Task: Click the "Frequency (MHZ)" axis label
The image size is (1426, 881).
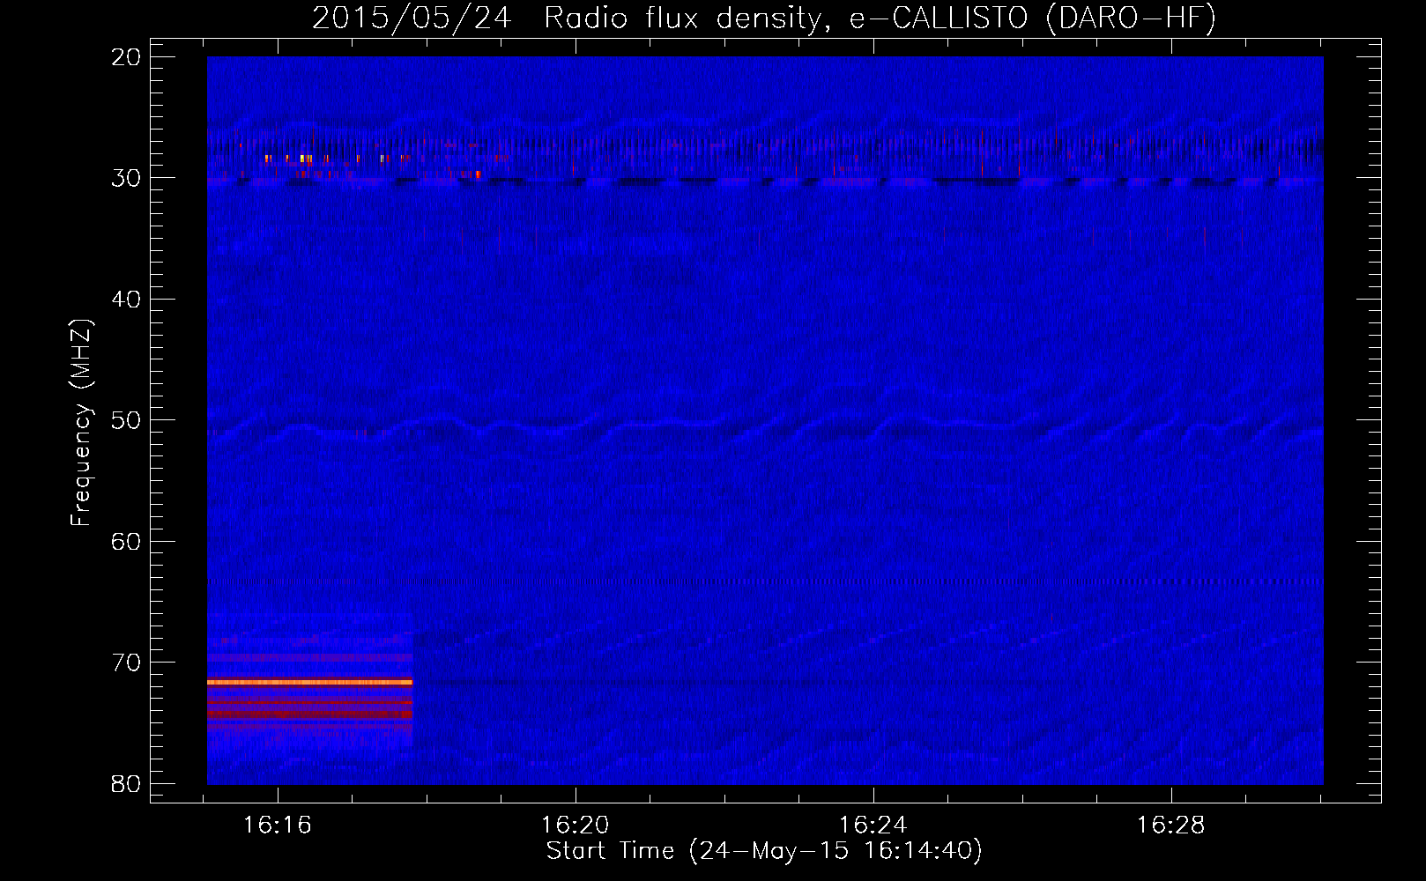Action: tap(81, 422)
